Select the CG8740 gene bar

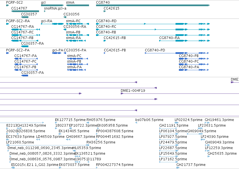pyautogui.click(x=153, y=5)
